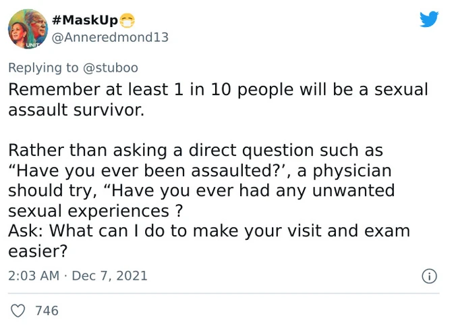Viewport: 452px width, 327px height.
Task: Click the word "easier?" ending the tweet
Action: [38, 251]
